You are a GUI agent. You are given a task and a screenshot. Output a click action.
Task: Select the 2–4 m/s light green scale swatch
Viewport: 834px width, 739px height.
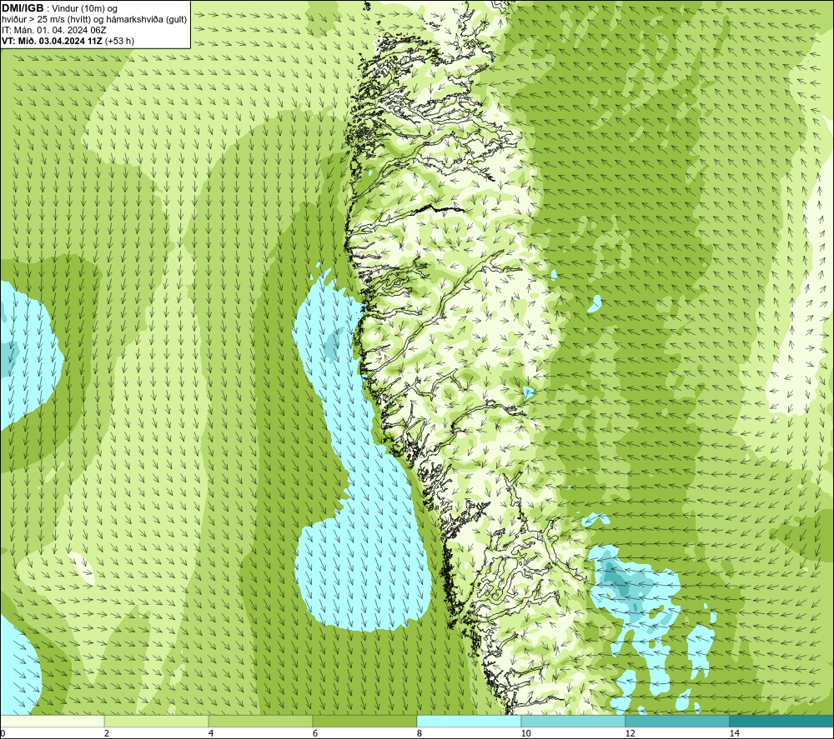(157, 721)
